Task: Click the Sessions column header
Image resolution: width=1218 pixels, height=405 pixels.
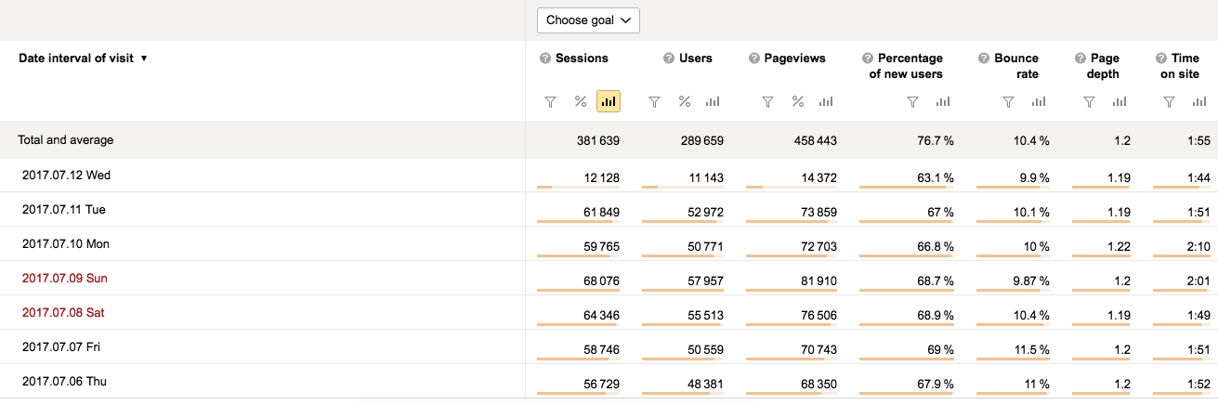Action: coord(582,59)
